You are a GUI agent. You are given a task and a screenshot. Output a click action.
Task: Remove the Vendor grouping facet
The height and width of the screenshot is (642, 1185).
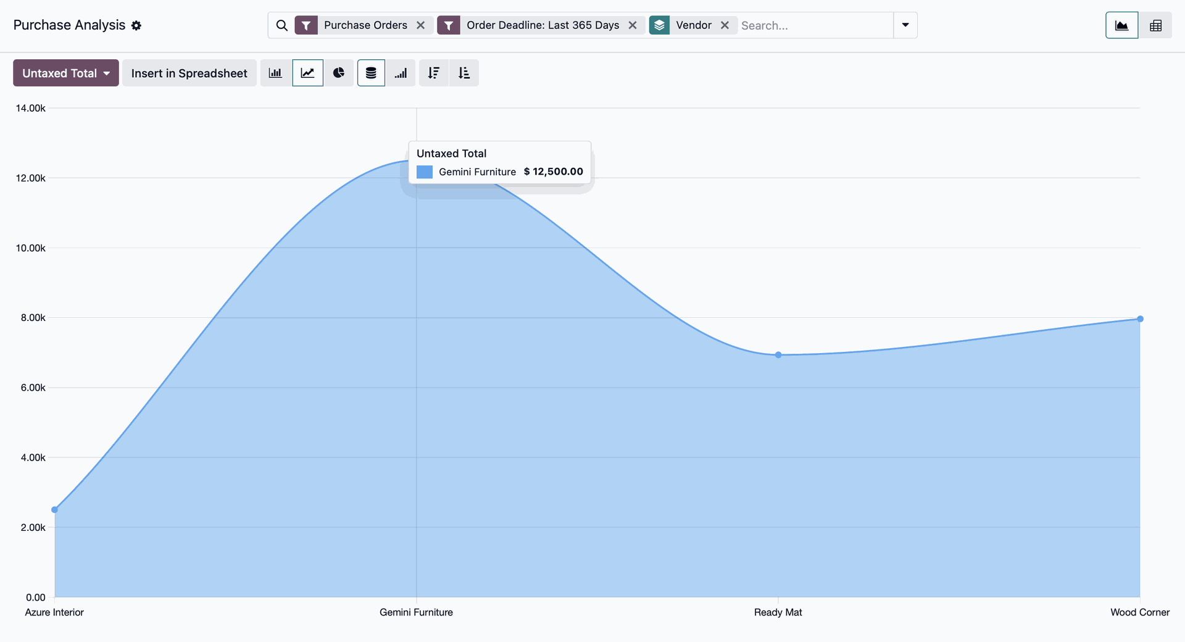[725, 25]
